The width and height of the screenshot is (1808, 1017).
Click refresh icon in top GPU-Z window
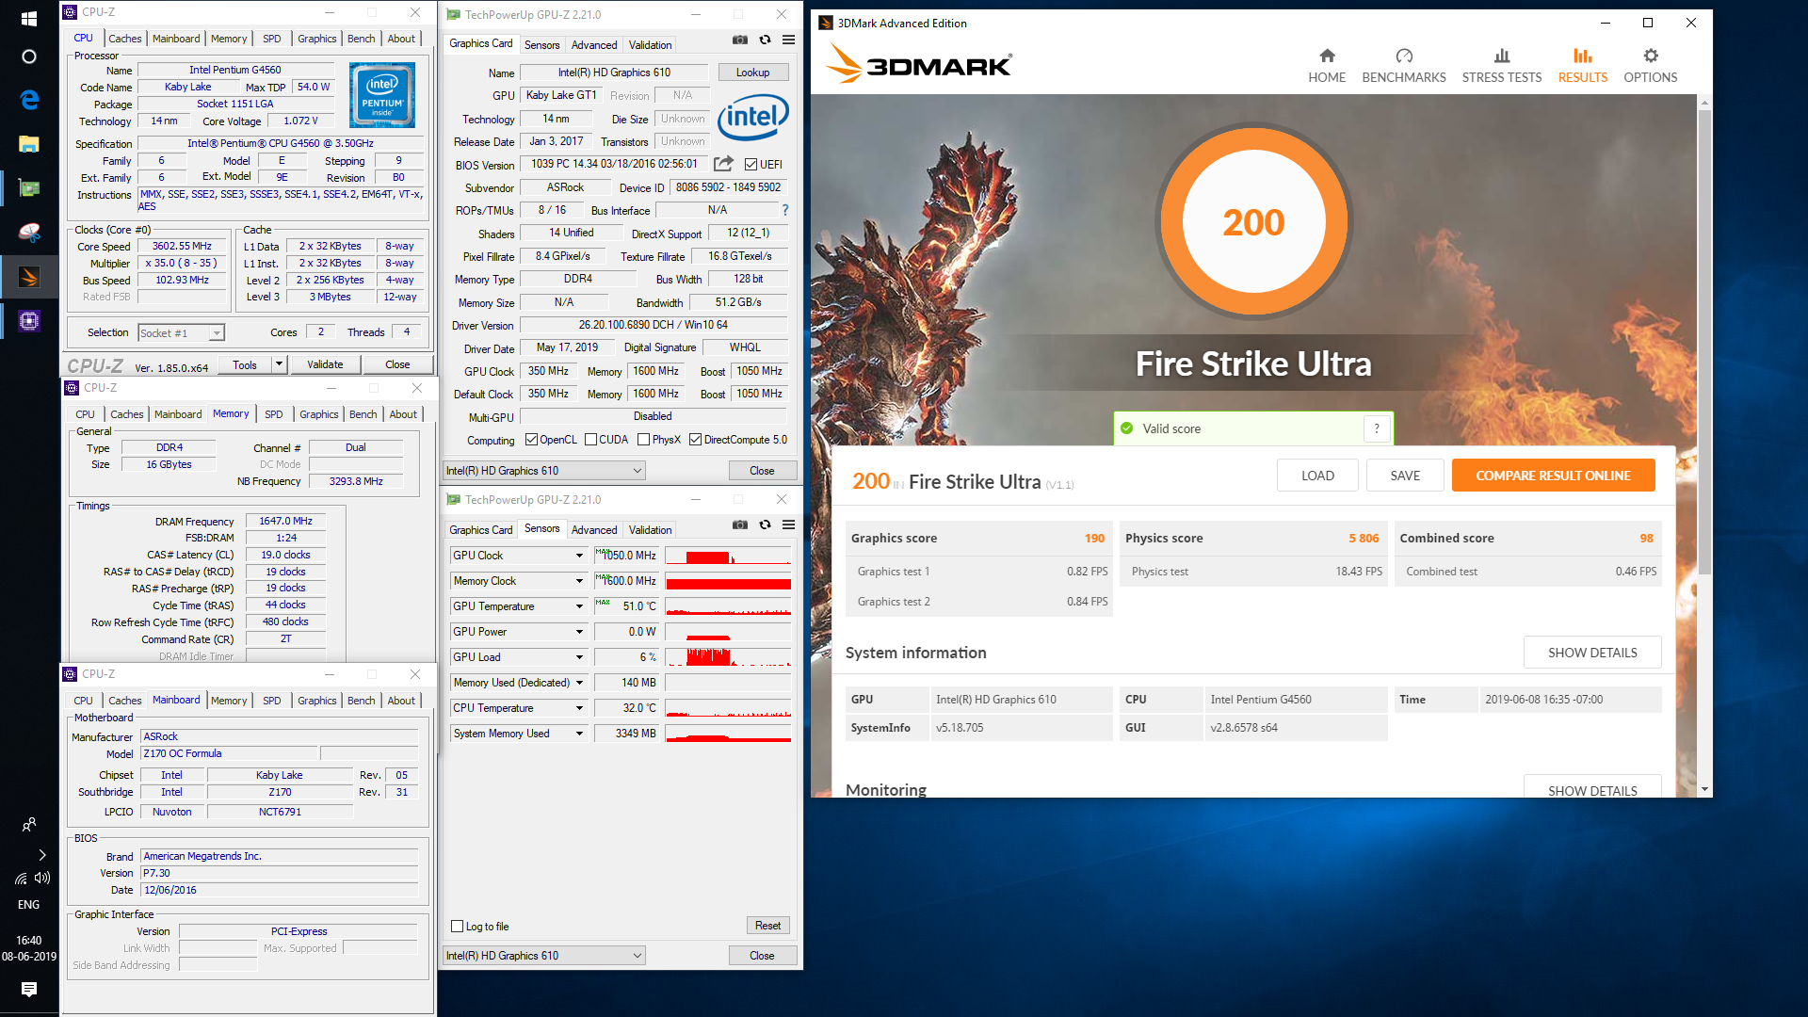(x=765, y=40)
